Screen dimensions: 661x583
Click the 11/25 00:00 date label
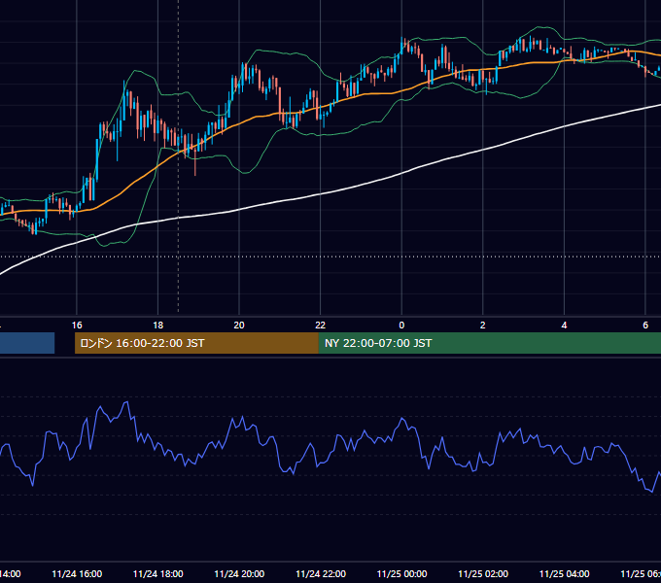coord(401,574)
